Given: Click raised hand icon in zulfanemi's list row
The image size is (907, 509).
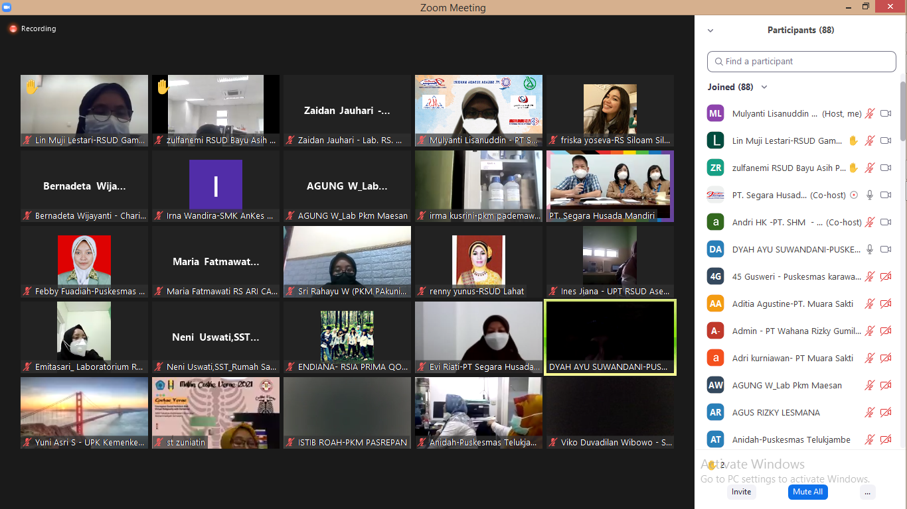Looking at the screenshot, I should click(853, 168).
